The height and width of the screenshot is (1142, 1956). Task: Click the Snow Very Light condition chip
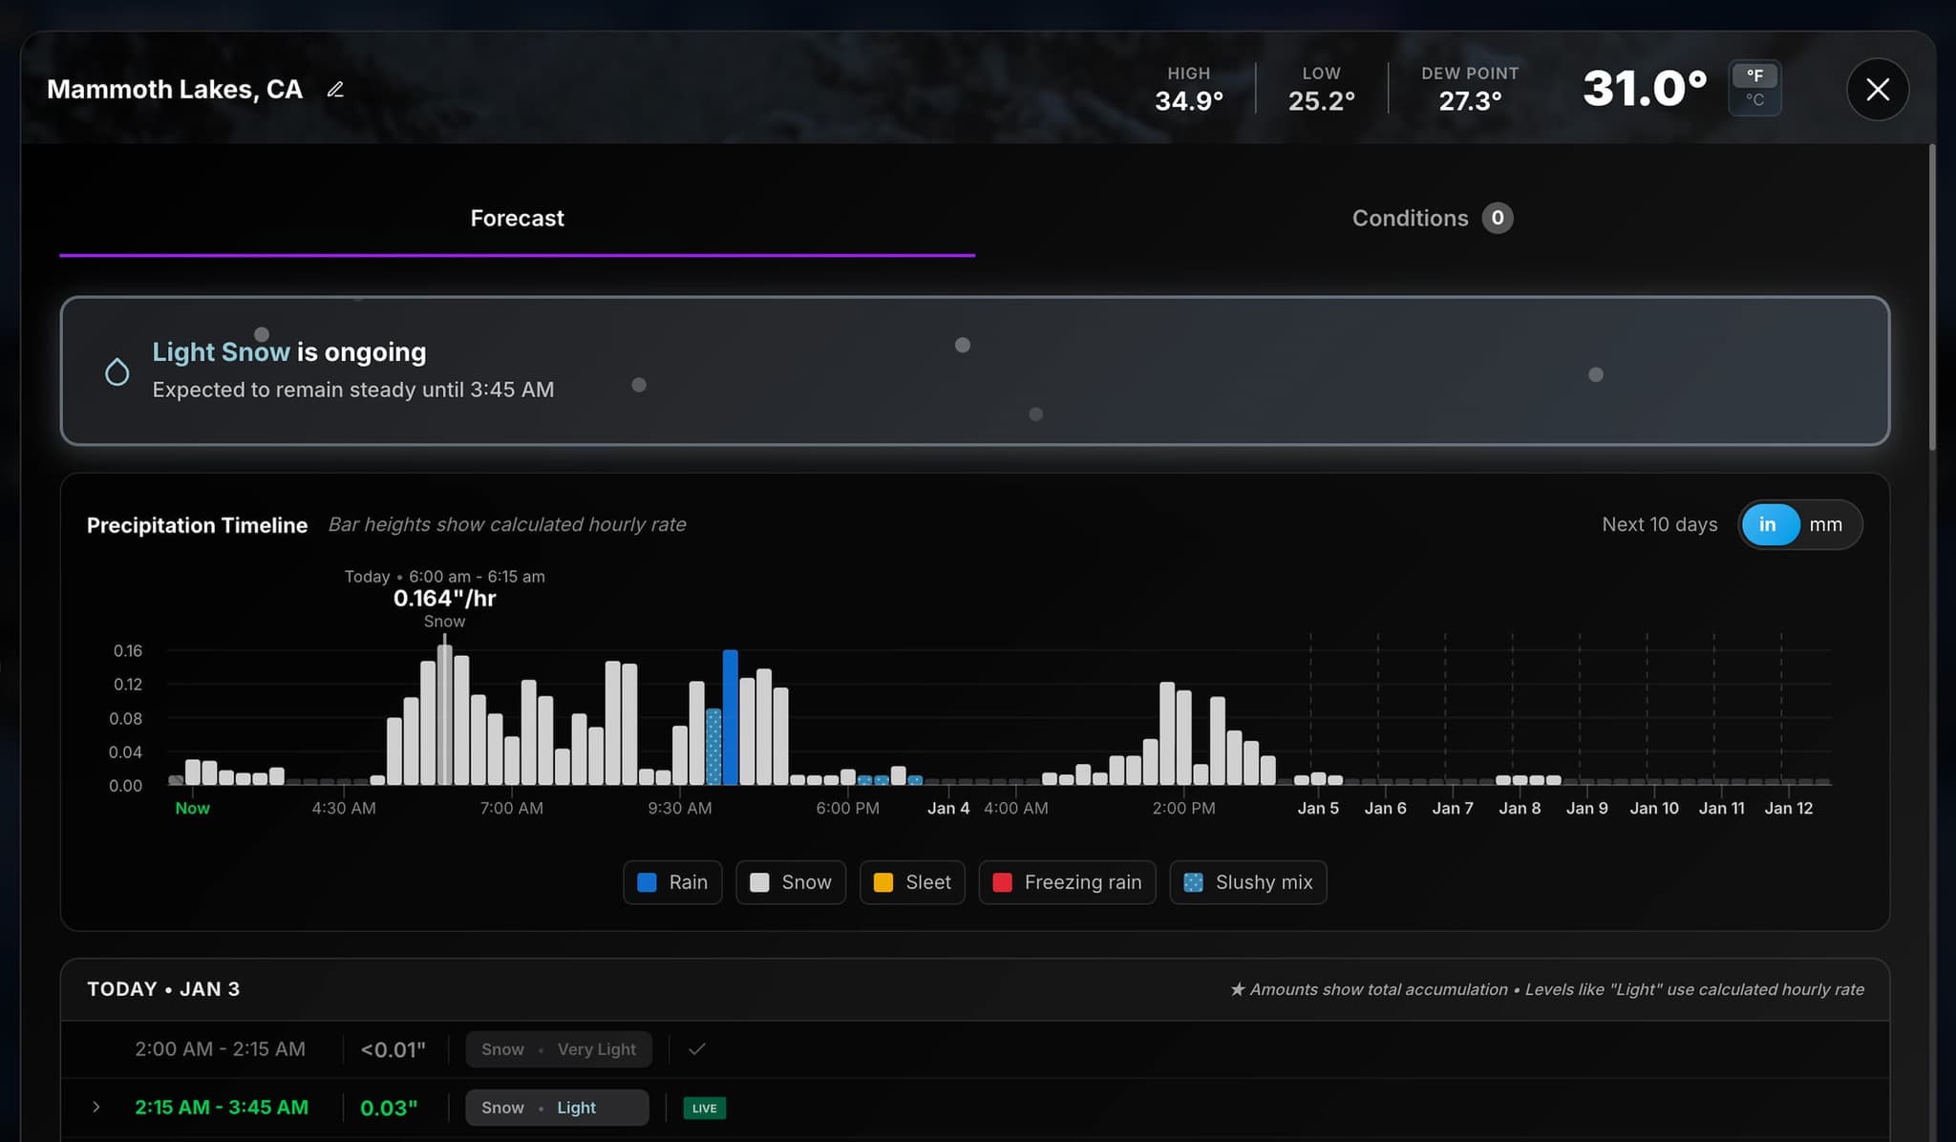tap(558, 1048)
